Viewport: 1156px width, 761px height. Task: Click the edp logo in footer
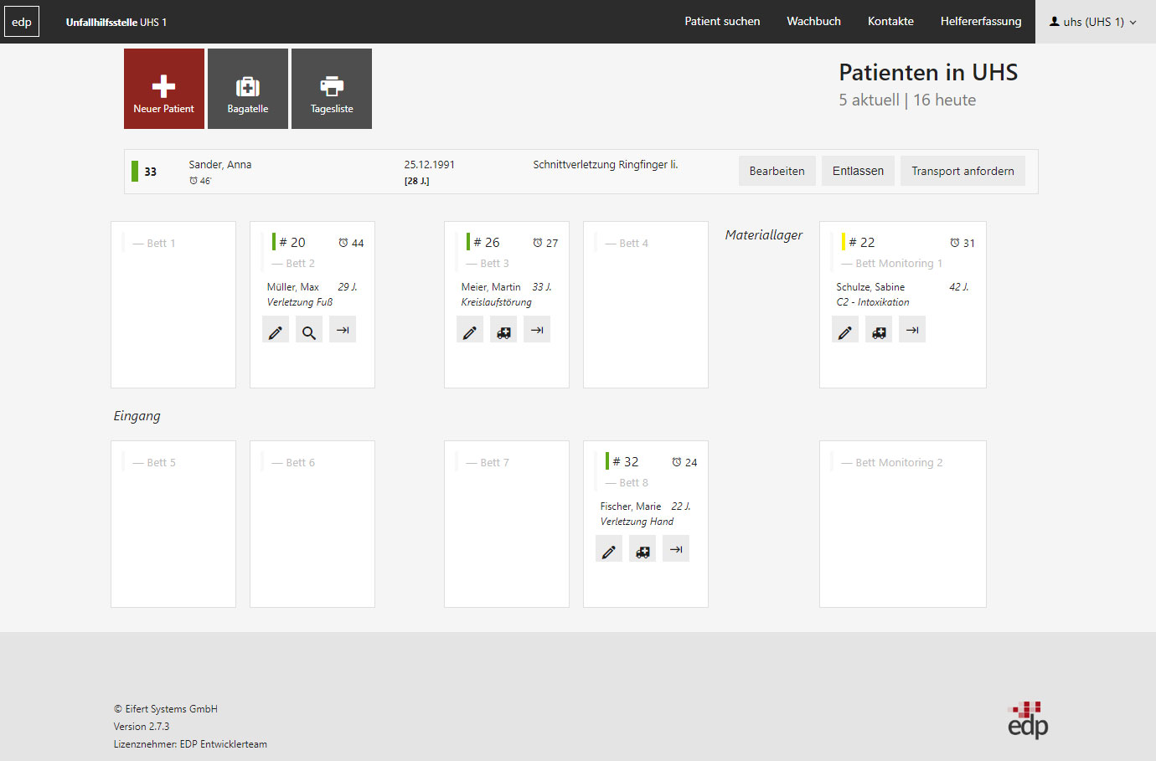click(1028, 720)
